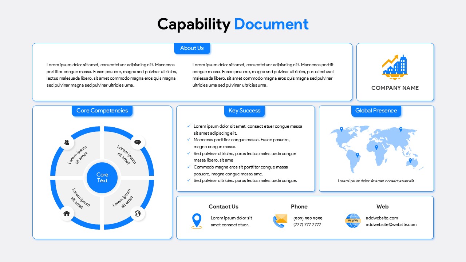Click the company logo building icon

point(395,67)
